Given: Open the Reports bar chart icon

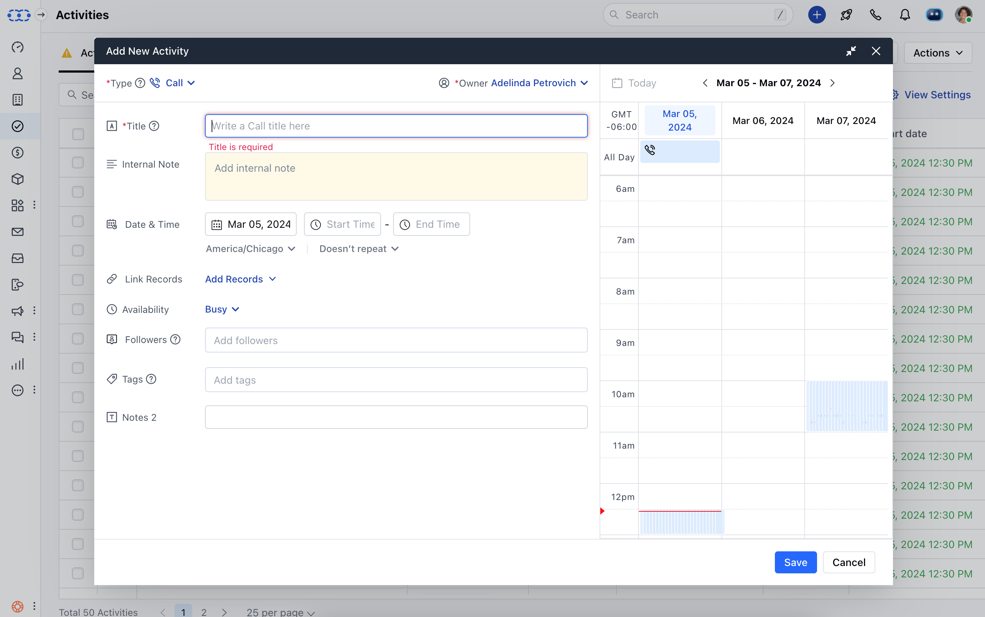Looking at the screenshot, I should pyautogui.click(x=17, y=364).
